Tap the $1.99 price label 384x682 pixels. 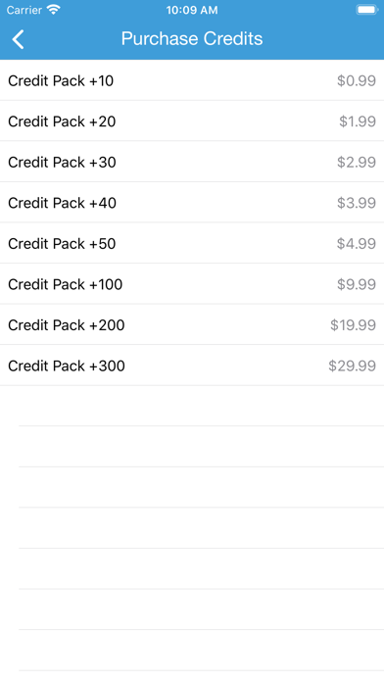click(358, 122)
